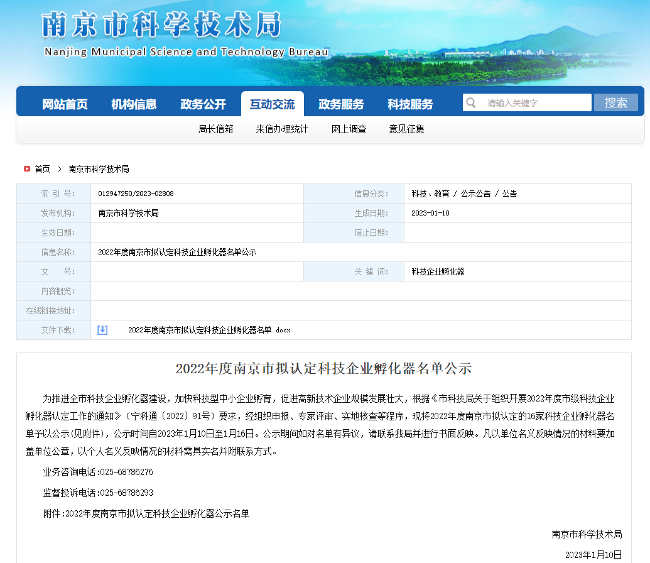The height and width of the screenshot is (563, 650).
Task: Click the 生成日期 value 2023-01-10
Action: coord(430,213)
